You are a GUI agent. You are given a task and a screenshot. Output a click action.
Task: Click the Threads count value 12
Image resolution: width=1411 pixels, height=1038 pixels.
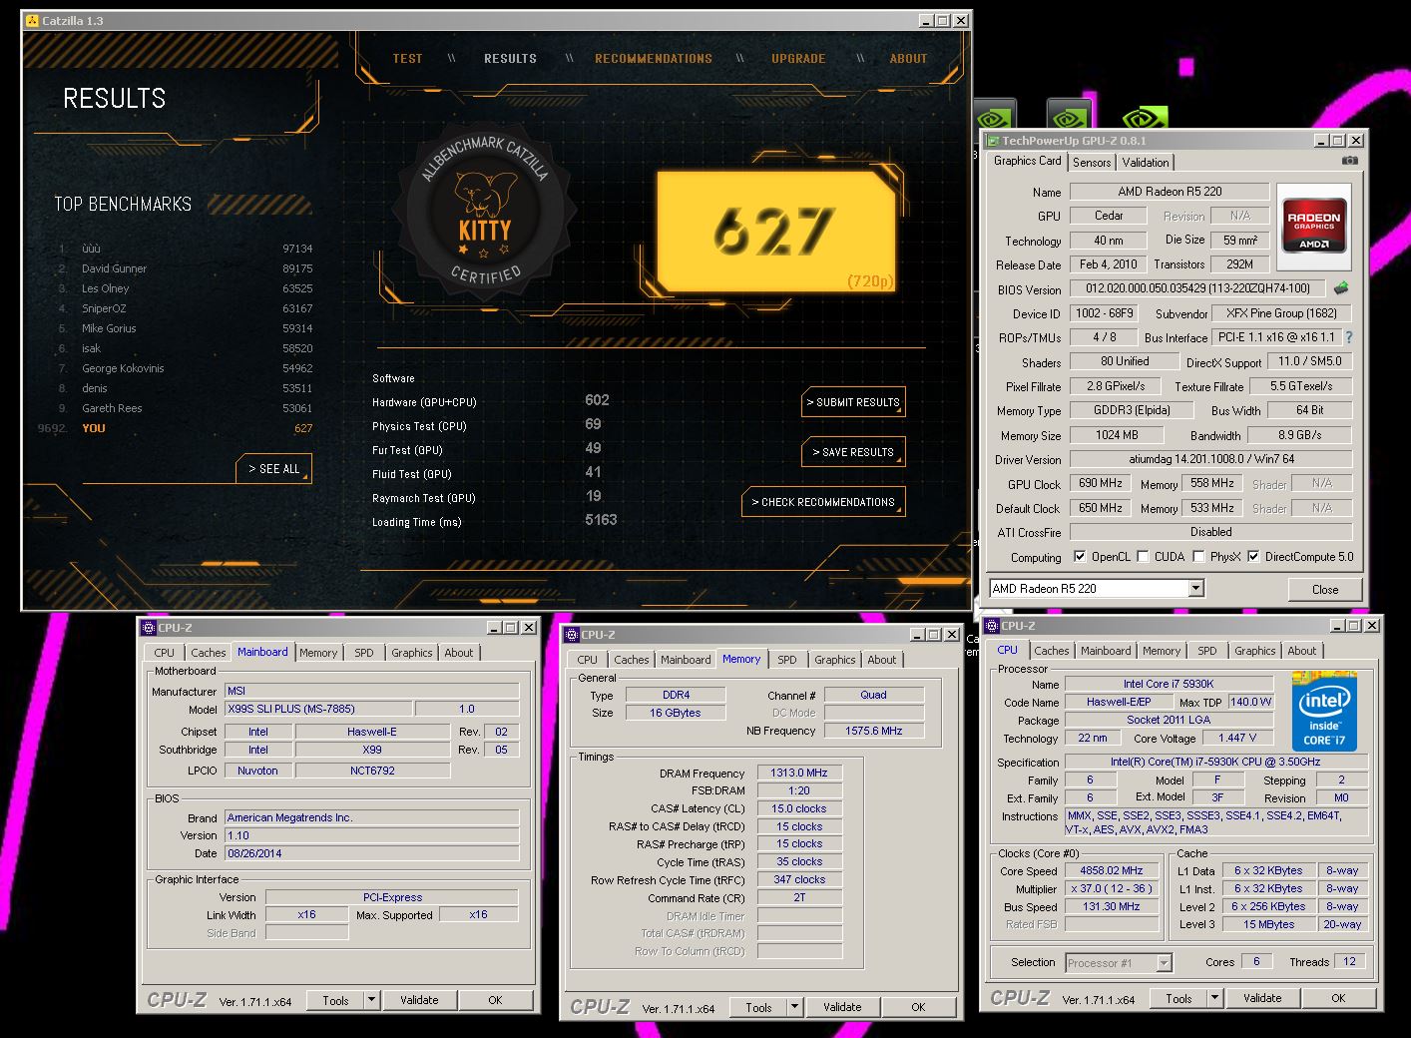point(1349,961)
